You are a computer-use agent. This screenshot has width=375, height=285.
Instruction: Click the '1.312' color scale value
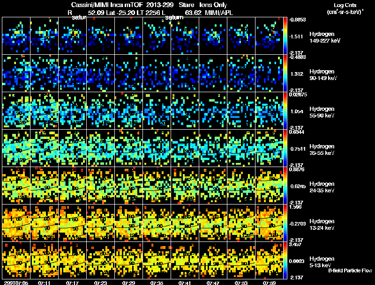coord(297,74)
